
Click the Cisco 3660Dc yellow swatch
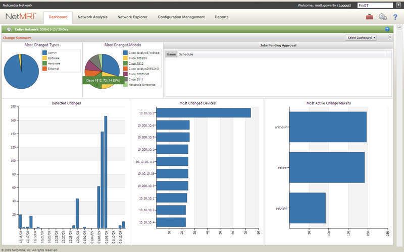click(x=125, y=58)
